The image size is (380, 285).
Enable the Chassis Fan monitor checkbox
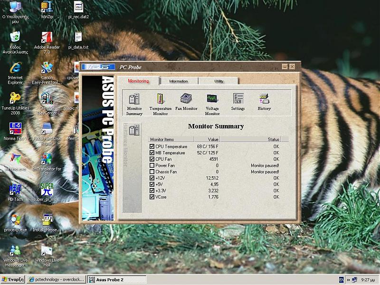pyautogui.click(x=152, y=171)
